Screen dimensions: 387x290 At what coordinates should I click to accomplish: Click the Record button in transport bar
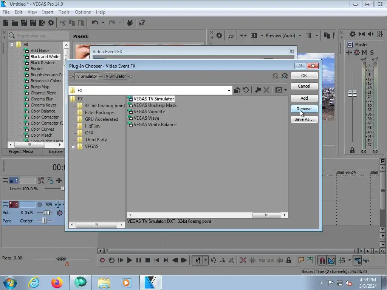pos(102,260)
